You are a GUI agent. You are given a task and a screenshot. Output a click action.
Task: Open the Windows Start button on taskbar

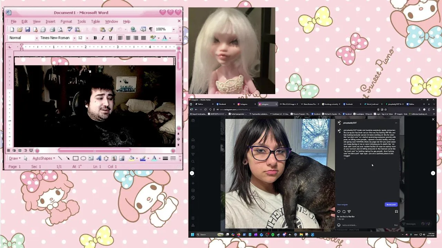click(192, 235)
